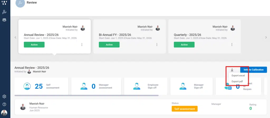Click the download export icon
270x118 pixels.
232,70
